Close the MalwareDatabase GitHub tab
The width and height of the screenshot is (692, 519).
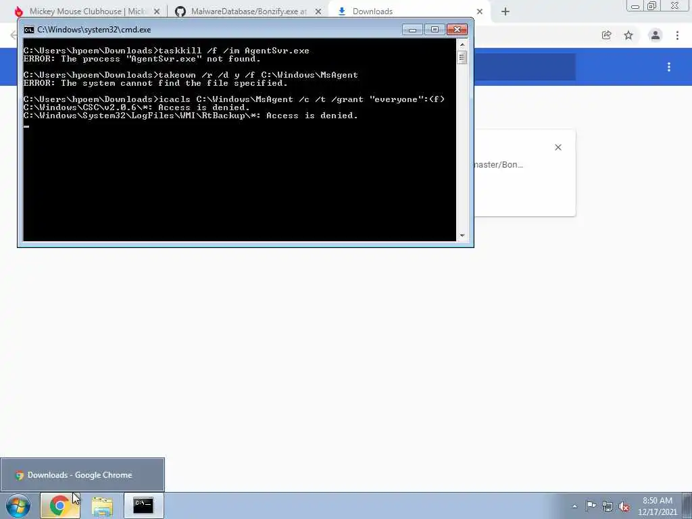(318, 11)
